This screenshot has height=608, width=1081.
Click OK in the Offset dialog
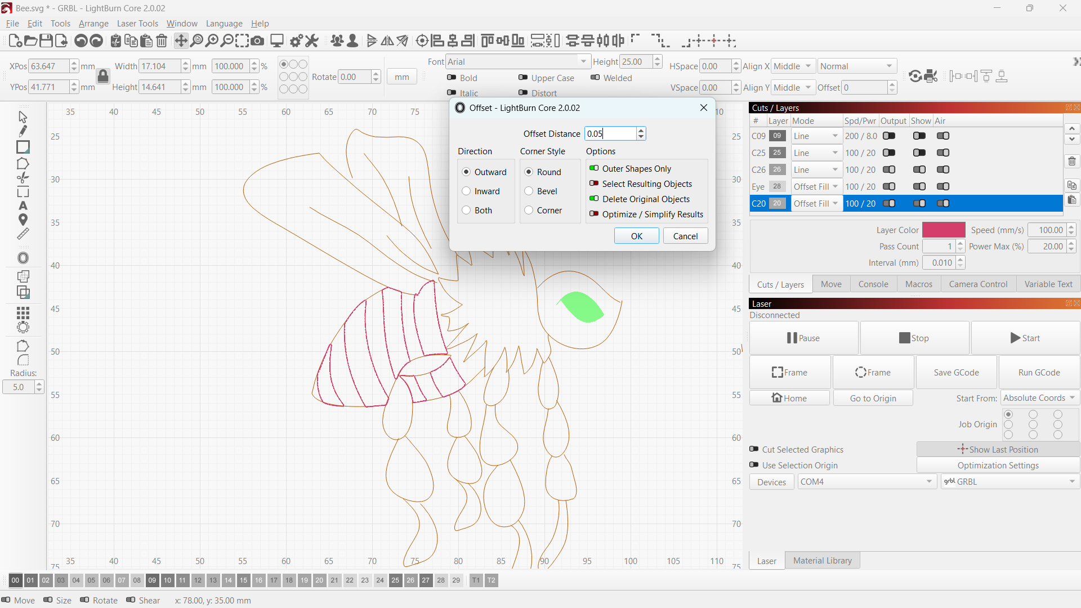(x=636, y=236)
